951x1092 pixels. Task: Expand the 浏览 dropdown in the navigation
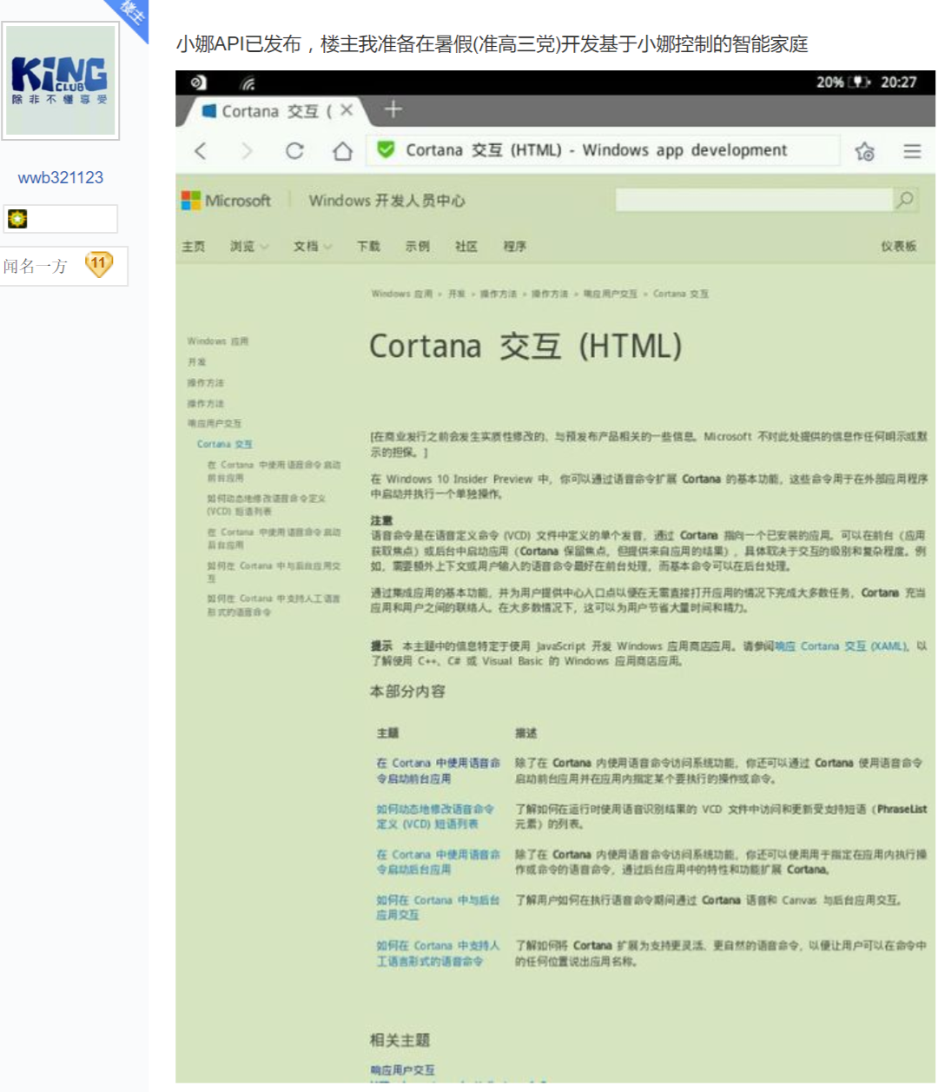click(246, 246)
